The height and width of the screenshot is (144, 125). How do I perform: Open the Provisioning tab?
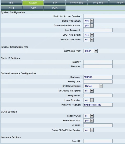tap(76, 3)
